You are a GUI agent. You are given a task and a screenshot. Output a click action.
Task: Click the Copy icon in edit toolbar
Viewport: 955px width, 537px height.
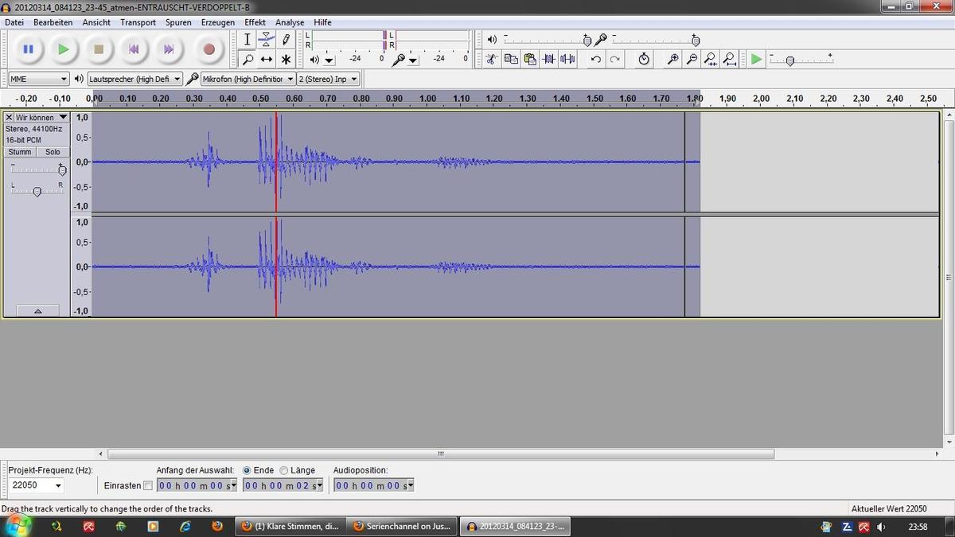[510, 59]
